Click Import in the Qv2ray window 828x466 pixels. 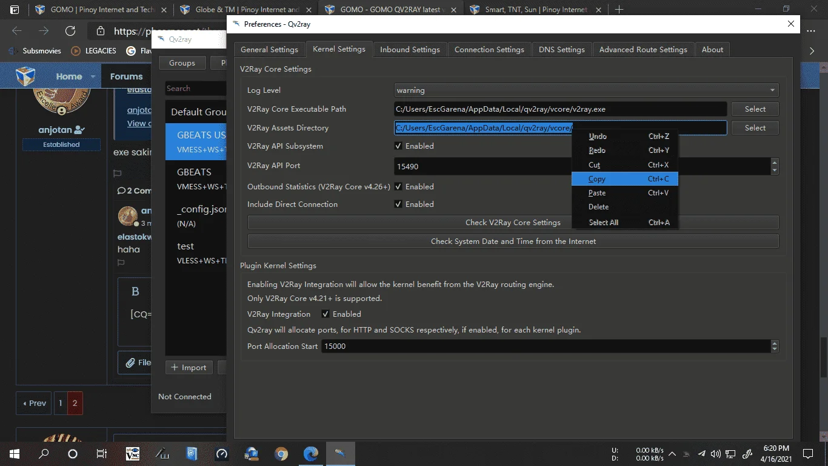coord(189,368)
